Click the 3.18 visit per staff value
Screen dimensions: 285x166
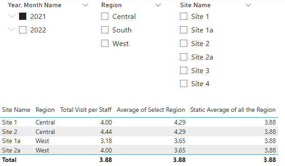tap(106, 141)
